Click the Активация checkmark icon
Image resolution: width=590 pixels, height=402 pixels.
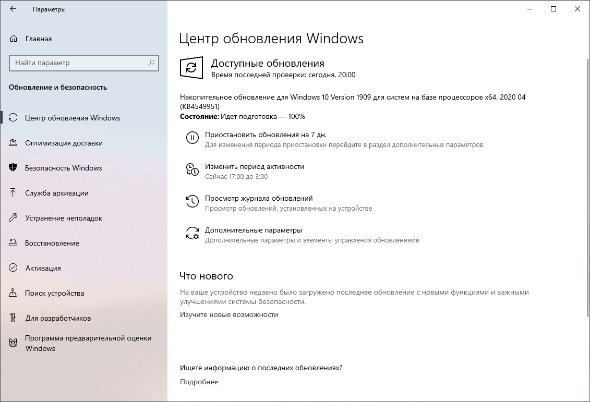pyautogui.click(x=12, y=268)
